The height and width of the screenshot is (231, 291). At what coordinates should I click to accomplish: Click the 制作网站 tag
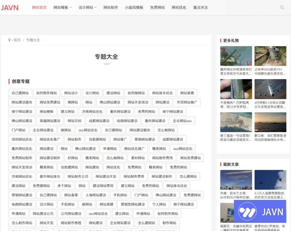[x=169, y=223]
